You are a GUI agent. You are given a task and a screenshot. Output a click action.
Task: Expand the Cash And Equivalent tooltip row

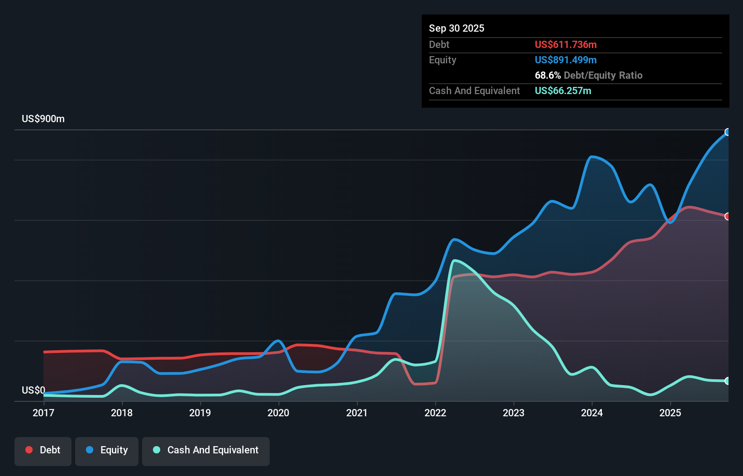pos(474,90)
